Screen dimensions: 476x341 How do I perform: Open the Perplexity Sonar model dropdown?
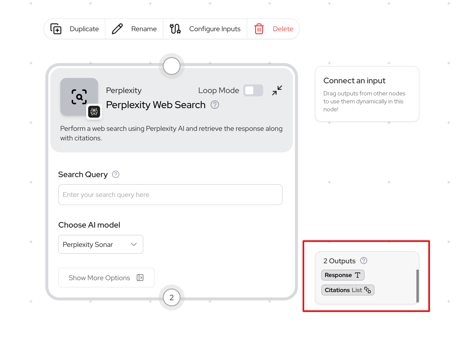point(101,244)
